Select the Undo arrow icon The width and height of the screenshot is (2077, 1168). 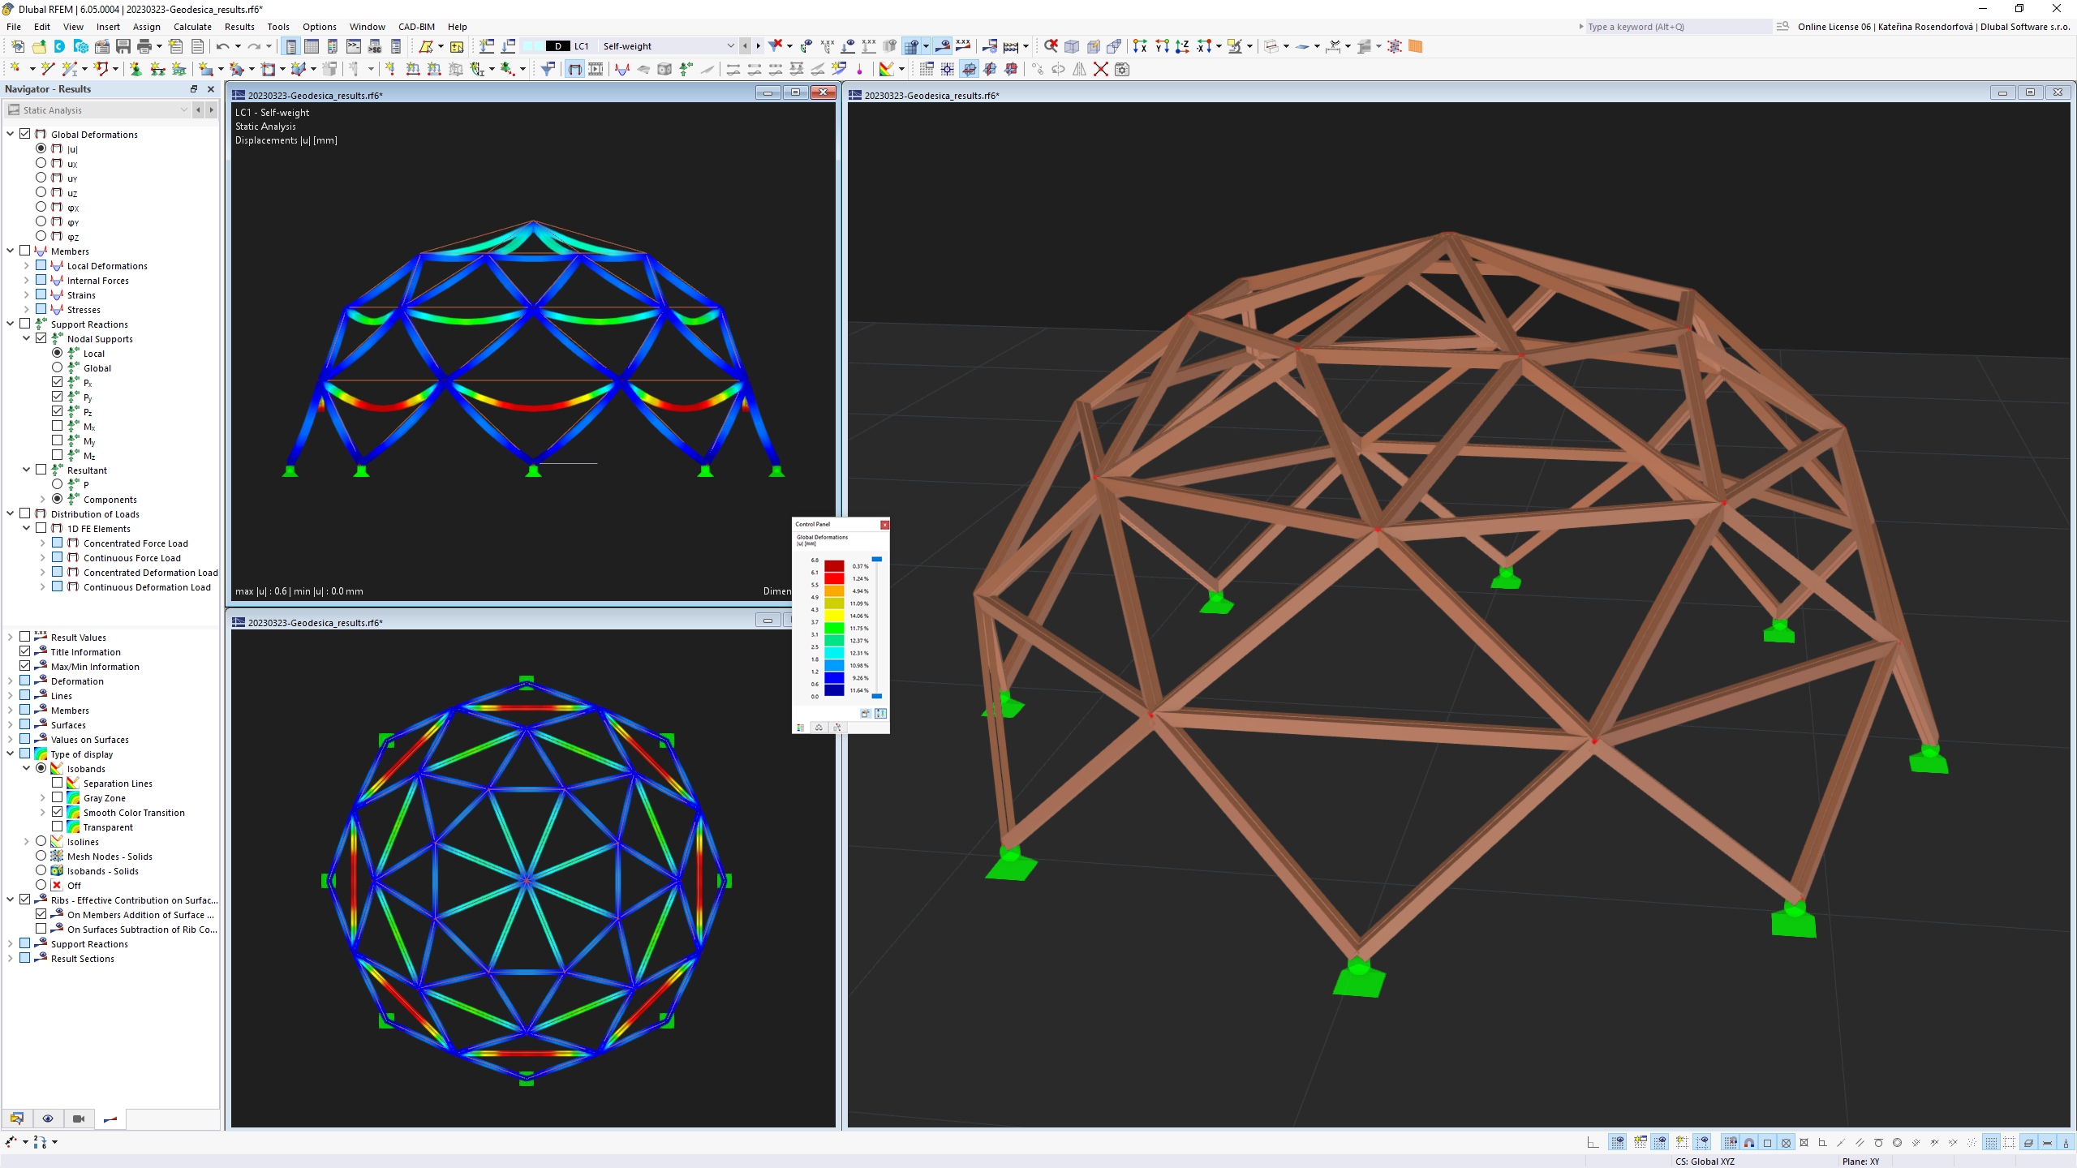[223, 46]
